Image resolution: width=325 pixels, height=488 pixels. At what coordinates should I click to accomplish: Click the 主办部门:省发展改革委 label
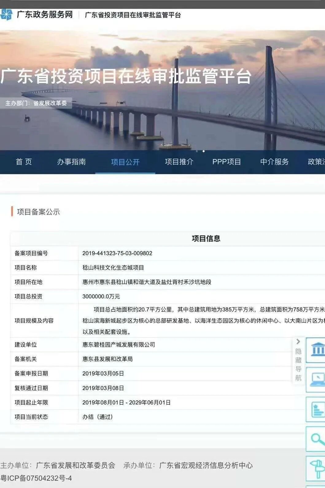(36, 103)
